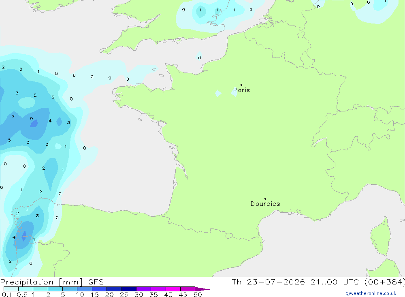Click the legend label '25'
This screenshot has height=297, width=405.
124,295
